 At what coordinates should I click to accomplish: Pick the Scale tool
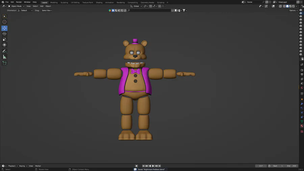(4, 39)
